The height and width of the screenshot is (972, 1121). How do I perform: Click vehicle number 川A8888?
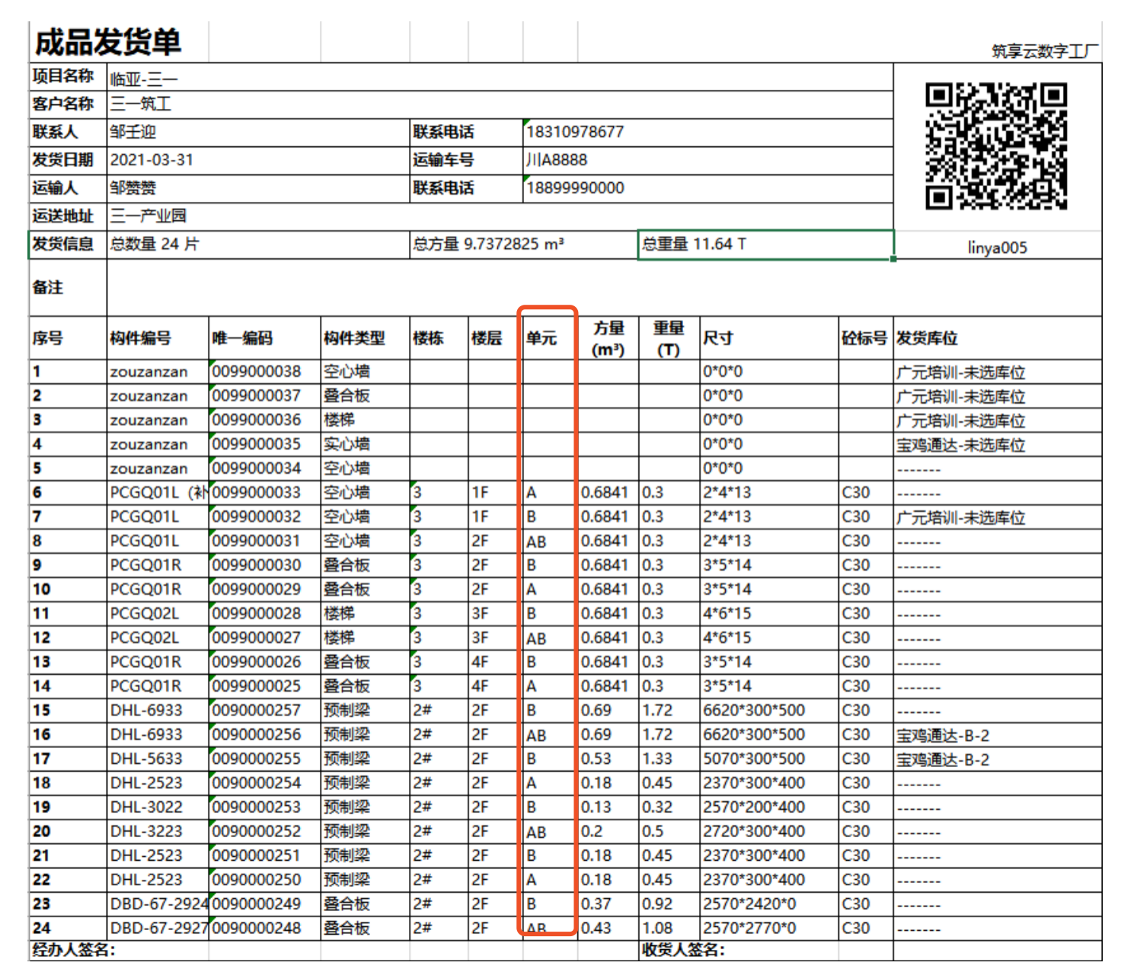[x=557, y=160]
